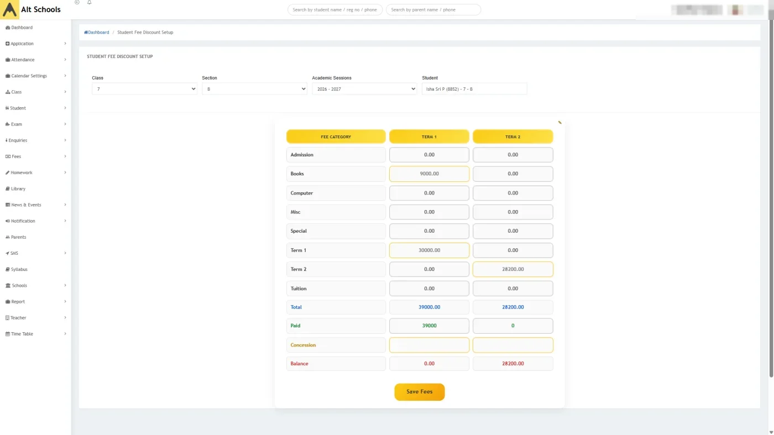Click the Misc Term 2 field

(x=513, y=212)
